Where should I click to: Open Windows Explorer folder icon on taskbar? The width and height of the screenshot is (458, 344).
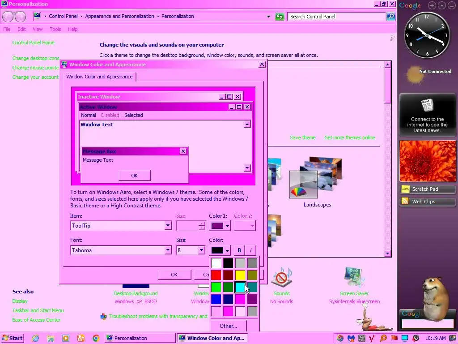(x=51, y=338)
